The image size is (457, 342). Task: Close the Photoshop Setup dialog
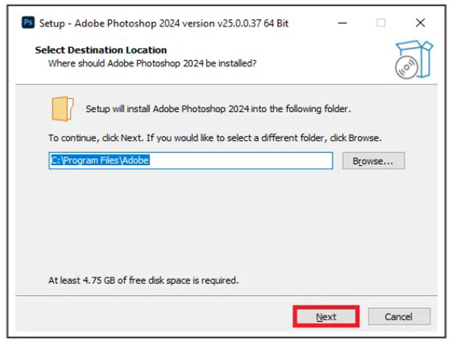coord(420,23)
